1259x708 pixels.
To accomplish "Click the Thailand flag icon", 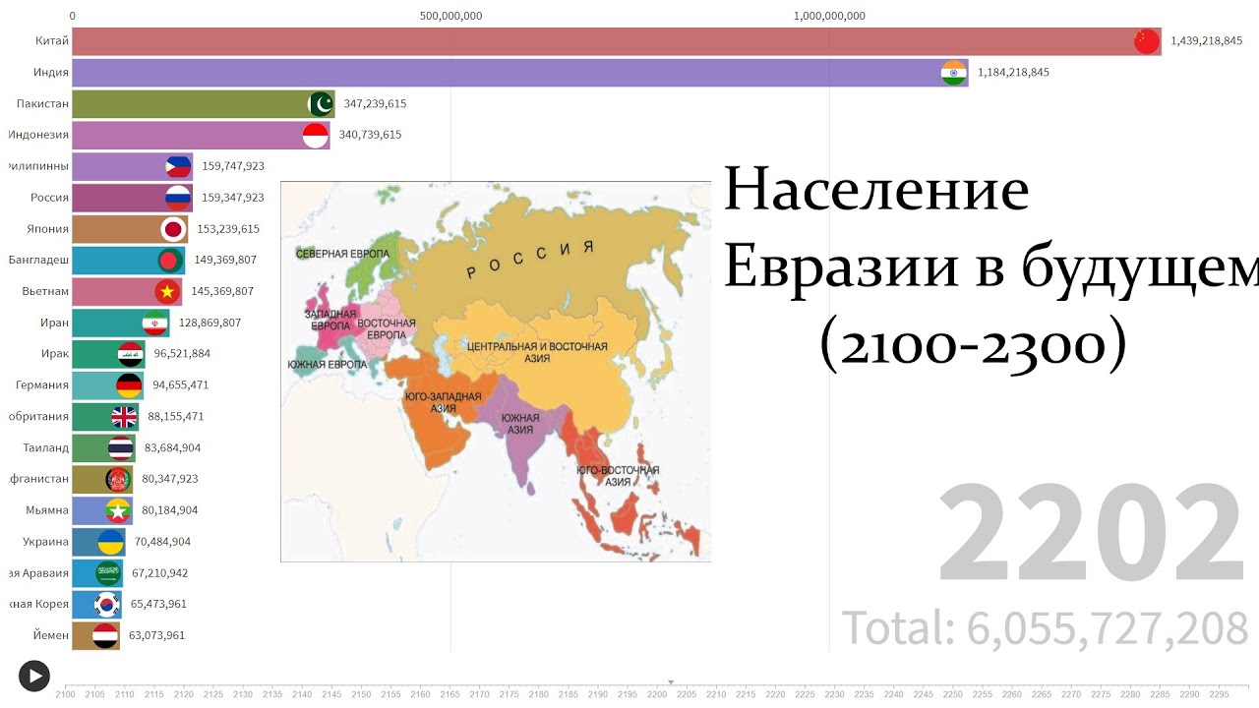I will point(121,447).
